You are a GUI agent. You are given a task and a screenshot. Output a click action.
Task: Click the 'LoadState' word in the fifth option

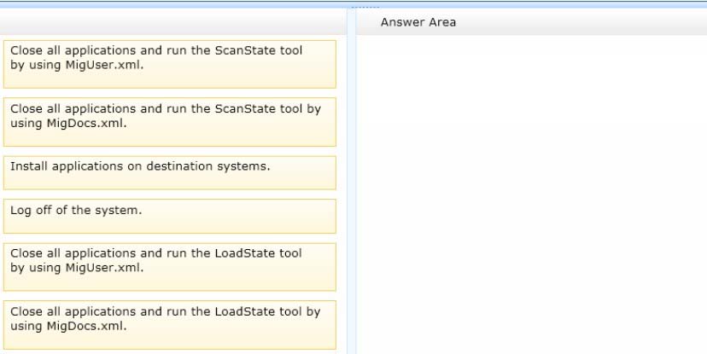coord(248,253)
